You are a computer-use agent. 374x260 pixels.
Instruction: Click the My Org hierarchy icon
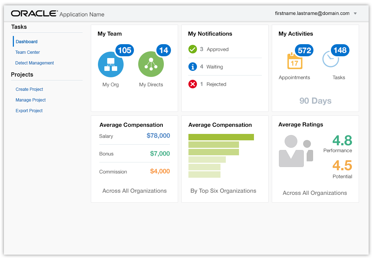pos(111,64)
